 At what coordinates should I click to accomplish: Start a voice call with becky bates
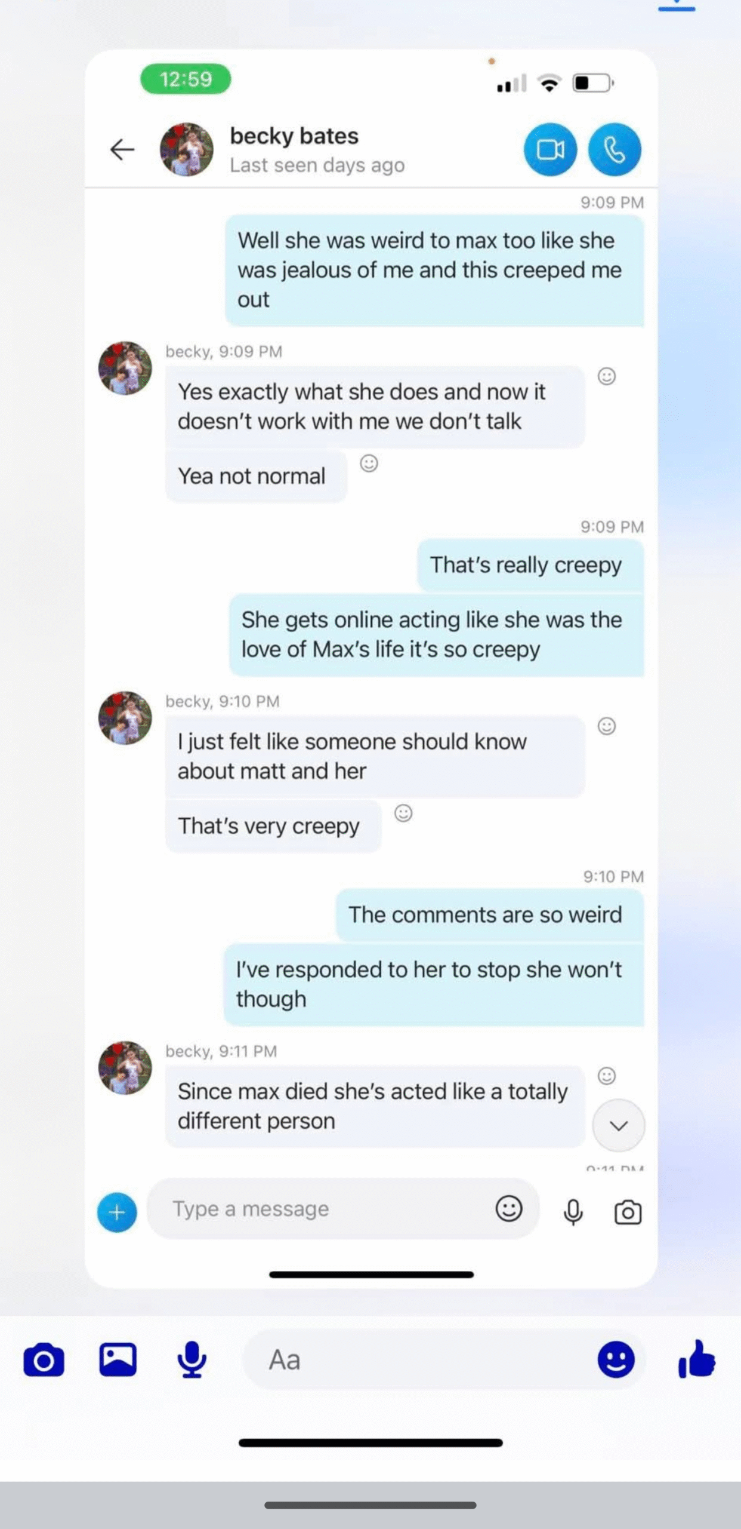615,150
